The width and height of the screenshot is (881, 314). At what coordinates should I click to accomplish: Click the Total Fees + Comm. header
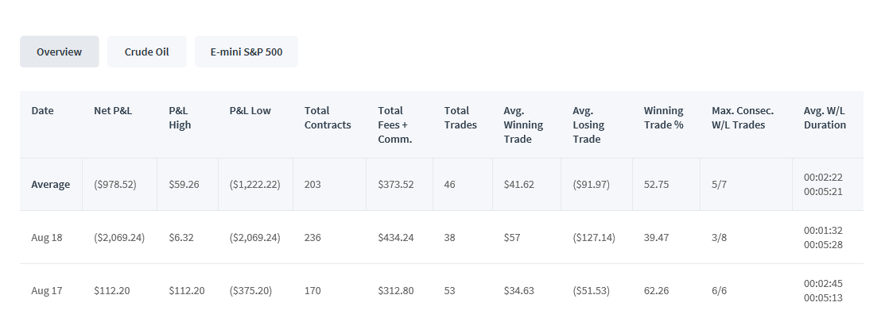coord(395,124)
